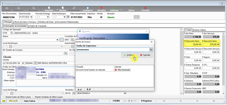Click the gear icon beside Status field
This screenshot has width=227, height=105.
[x=62, y=40]
